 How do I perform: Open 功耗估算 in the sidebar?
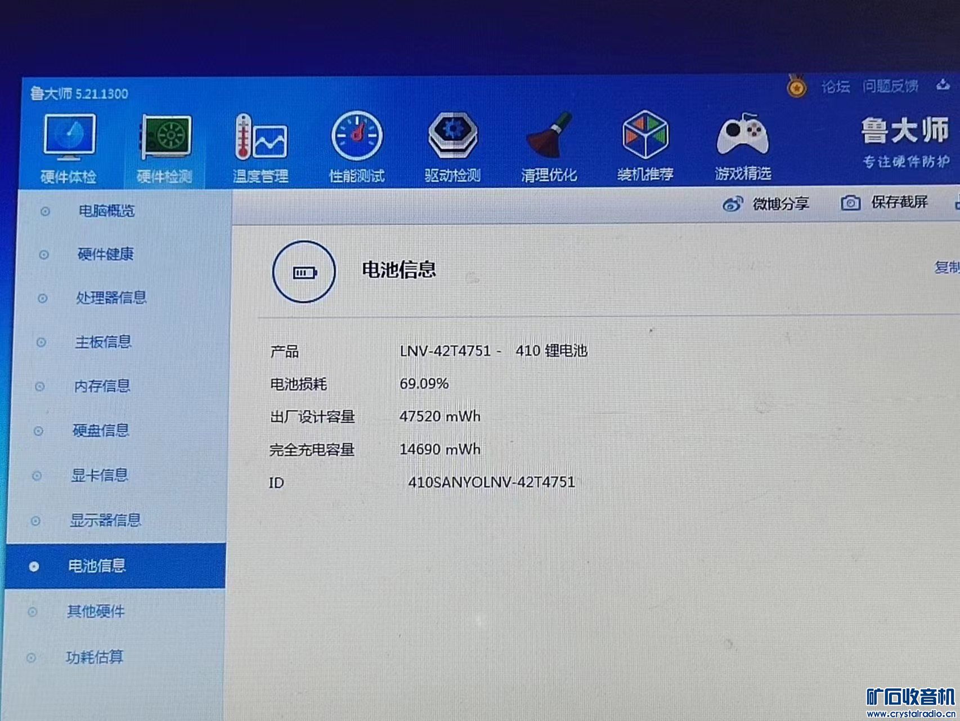click(x=95, y=657)
